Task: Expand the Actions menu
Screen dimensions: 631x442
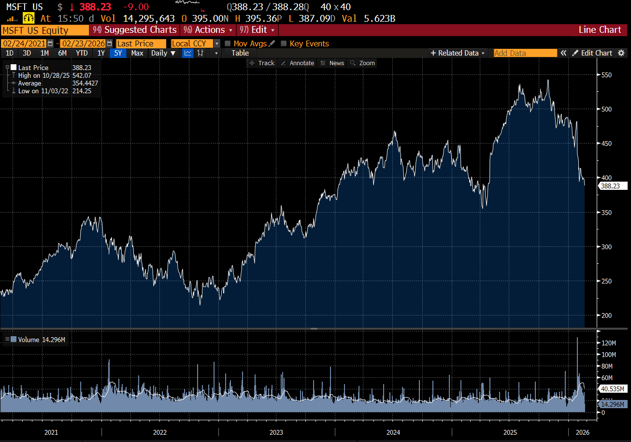Action: 209,30
